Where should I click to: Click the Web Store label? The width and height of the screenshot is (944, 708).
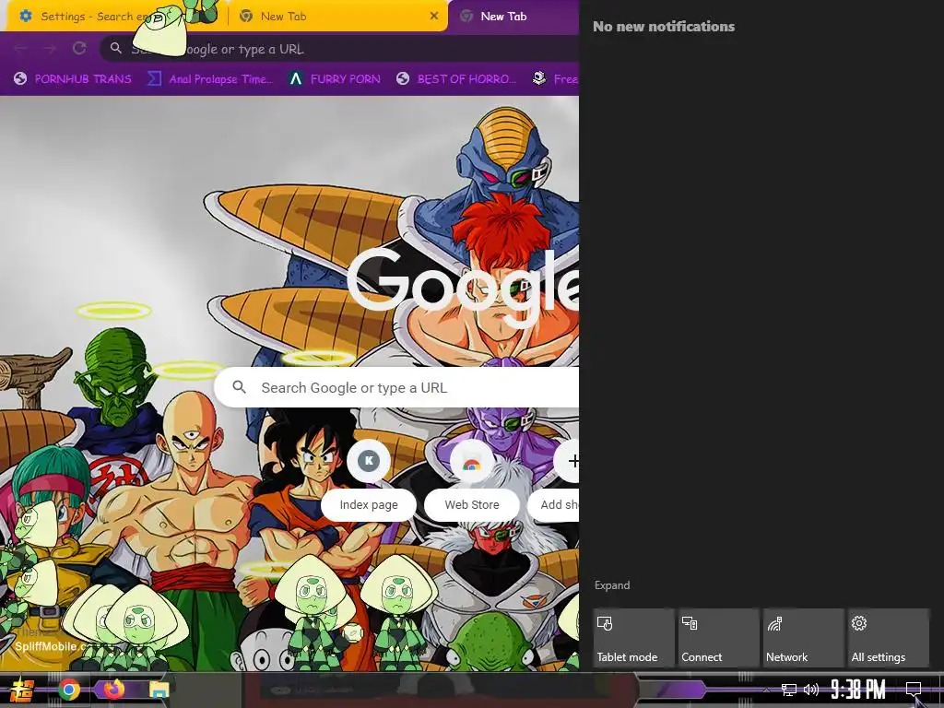[471, 504]
